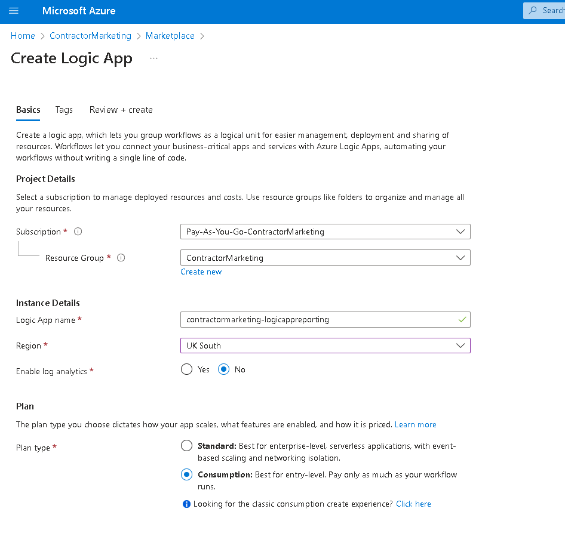Click the Search magnifier icon

pyautogui.click(x=533, y=11)
